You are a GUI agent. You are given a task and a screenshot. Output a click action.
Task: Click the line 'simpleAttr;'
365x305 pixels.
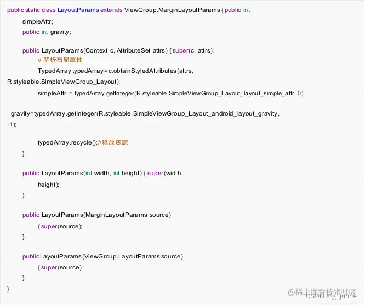(38, 21)
